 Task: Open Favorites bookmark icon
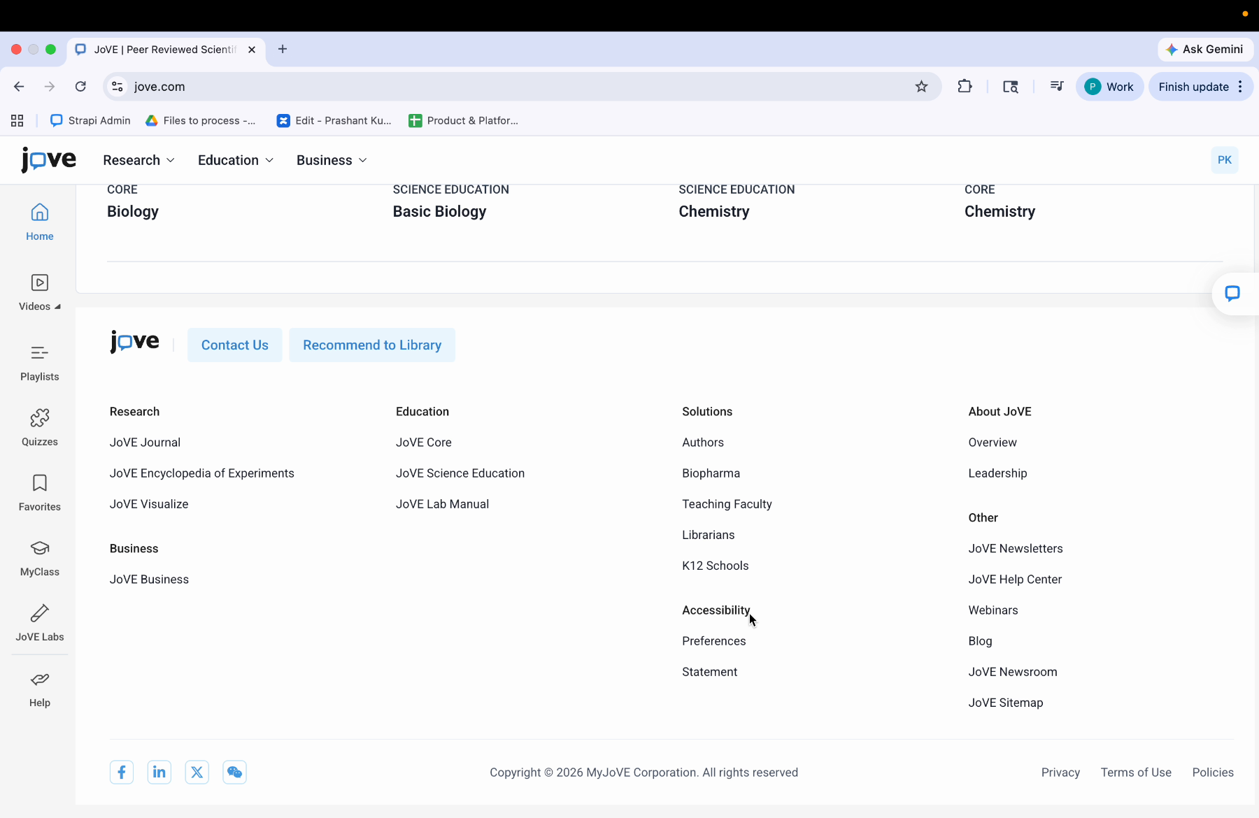click(40, 483)
